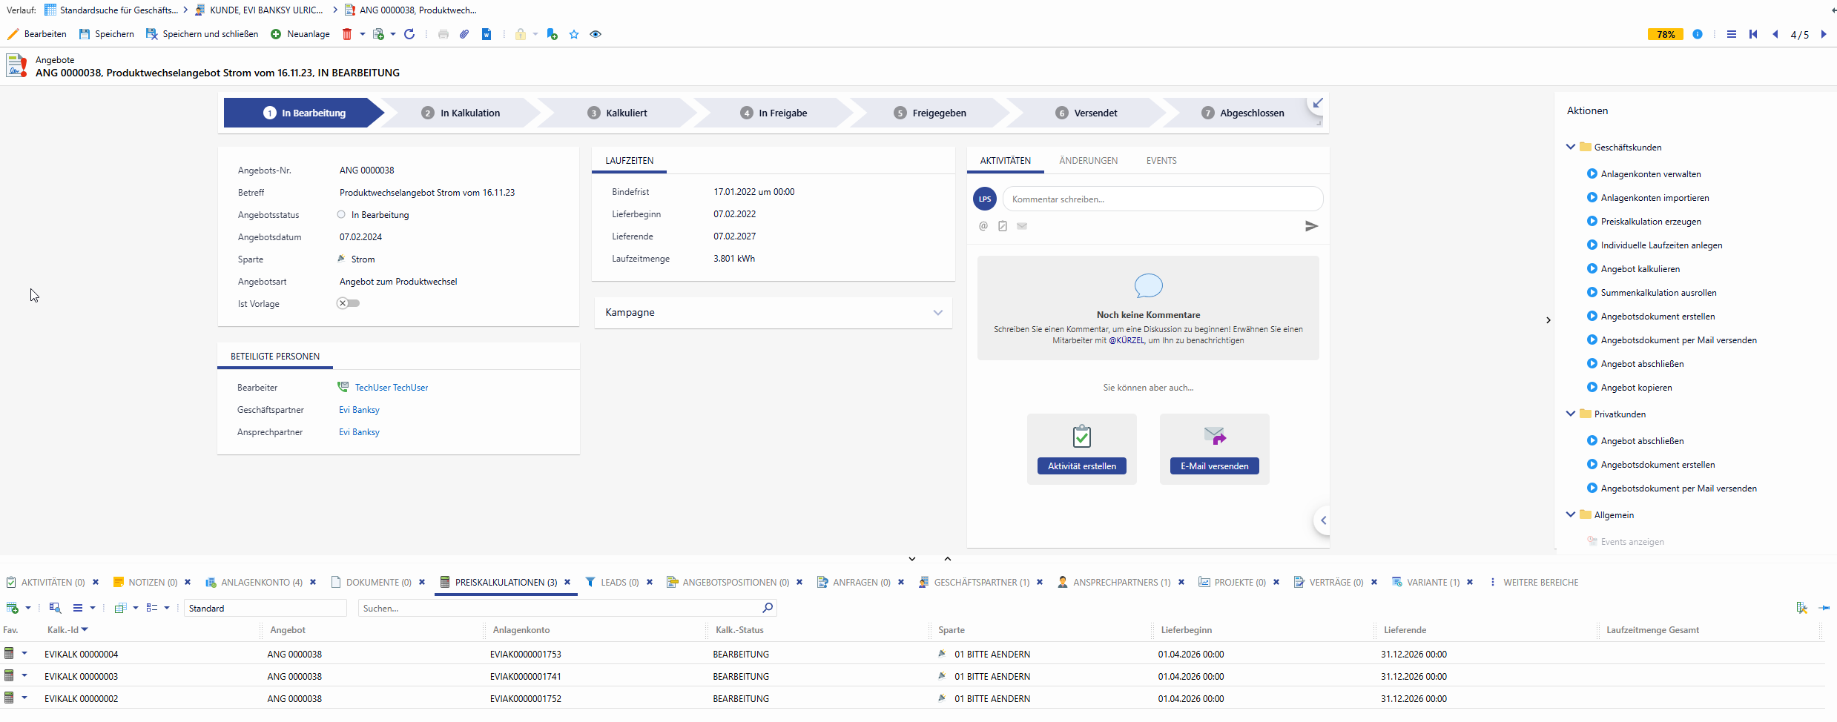Click the blue info icon beside 78%
This screenshot has height=722, width=1837.
[1698, 34]
